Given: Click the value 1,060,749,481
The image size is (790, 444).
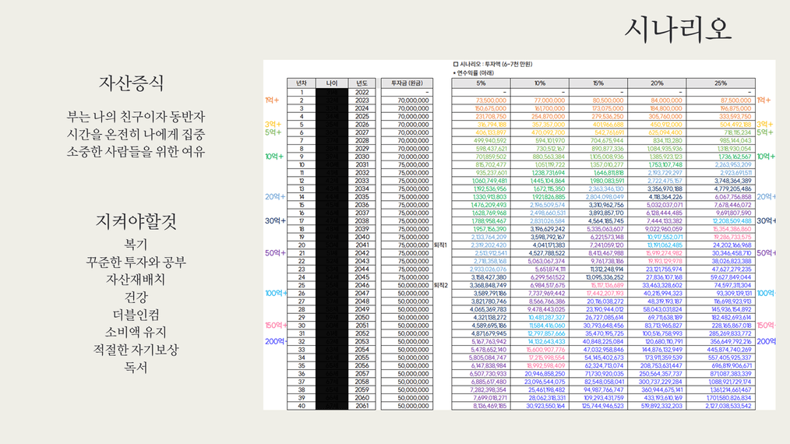Looking at the screenshot, I should coord(489,181).
